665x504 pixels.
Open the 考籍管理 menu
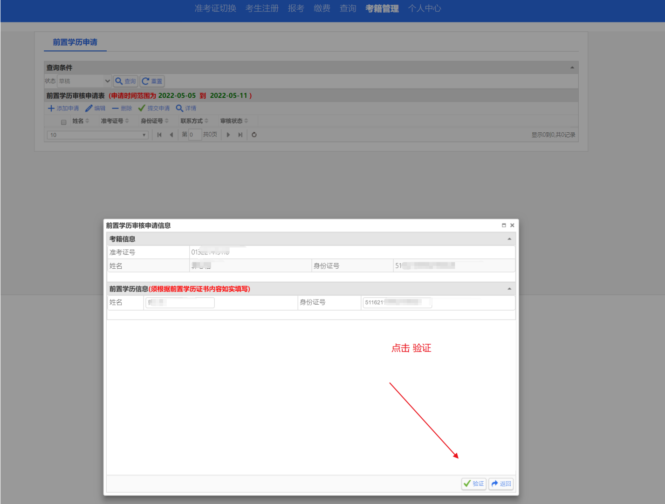point(382,8)
